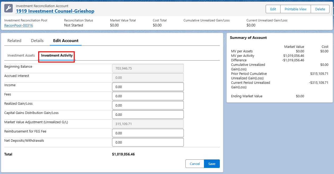Open the 1919 Investment Counsel-Grieshop record link
The width and height of the screenshot is (334, 174).
coord(55,11)
